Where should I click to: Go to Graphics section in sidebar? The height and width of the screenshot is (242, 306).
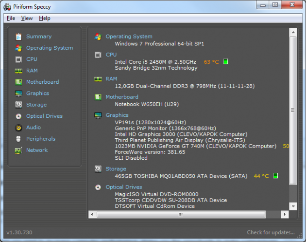pos(37,93)
